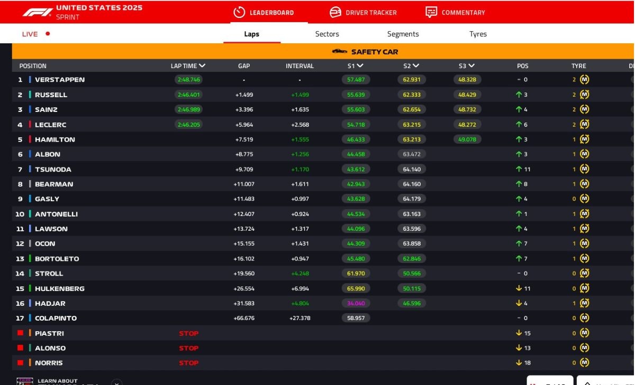Viewport: 635px width, 385px height.
Task: Click Gasly's tyre compound icon
Action: point(584,199)
